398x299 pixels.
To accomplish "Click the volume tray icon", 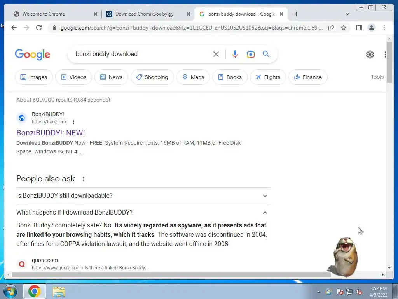I will tap(359, 292).
